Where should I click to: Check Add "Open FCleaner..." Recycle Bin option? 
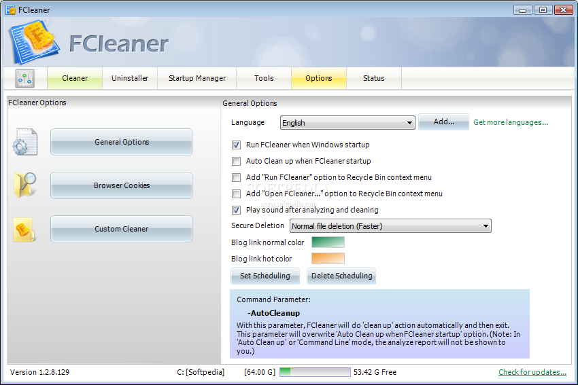pyautogui.click(x=236, y=194)
